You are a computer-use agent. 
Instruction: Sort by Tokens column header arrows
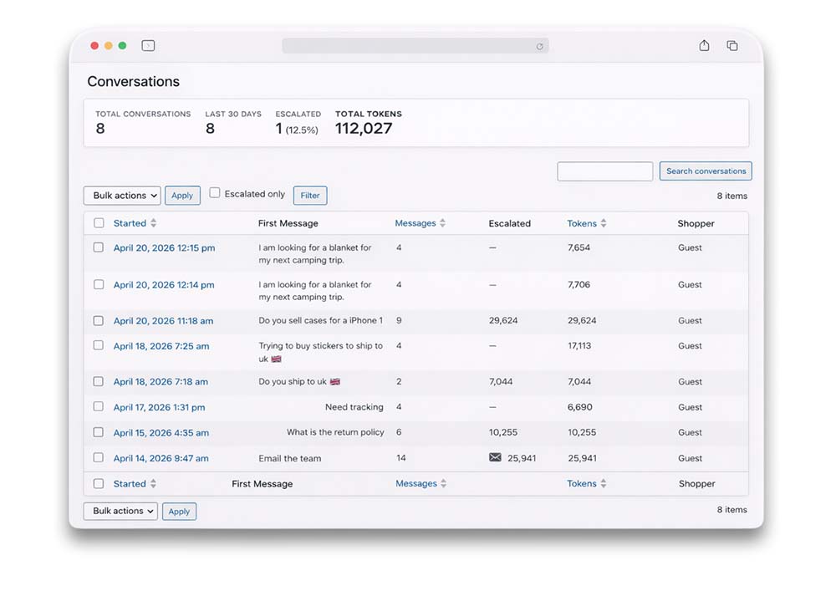[604, 223]
